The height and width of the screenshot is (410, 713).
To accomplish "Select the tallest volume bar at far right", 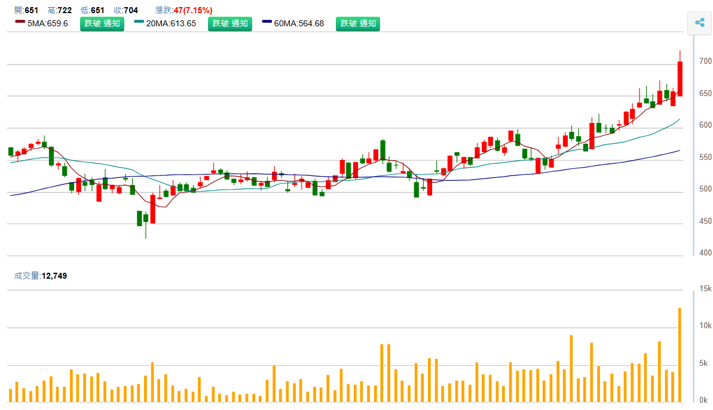I will (680, 354).
